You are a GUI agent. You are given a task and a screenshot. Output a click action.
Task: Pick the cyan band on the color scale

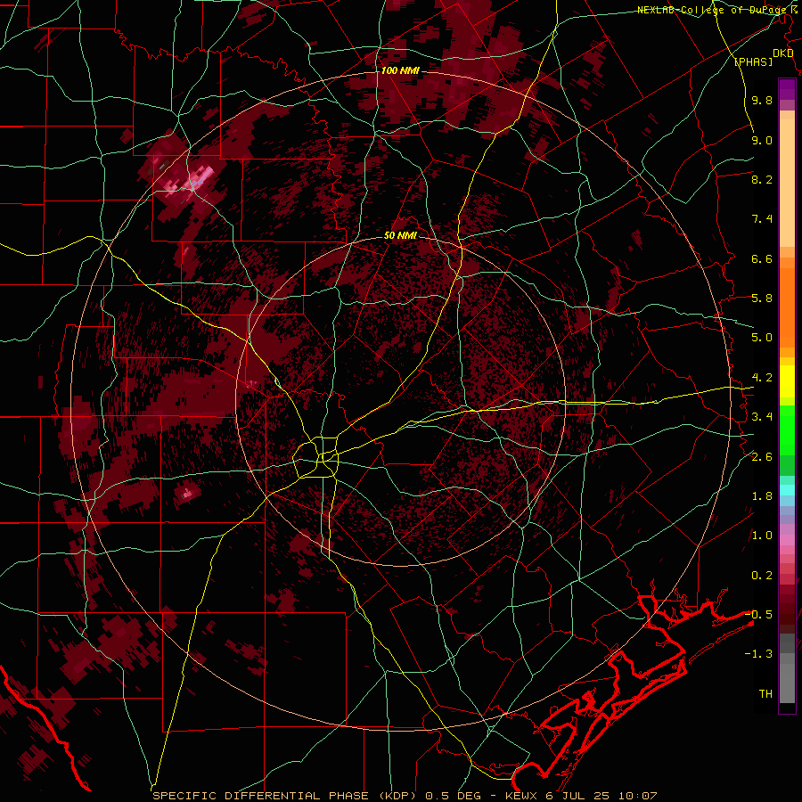click(x=787, y=489)
